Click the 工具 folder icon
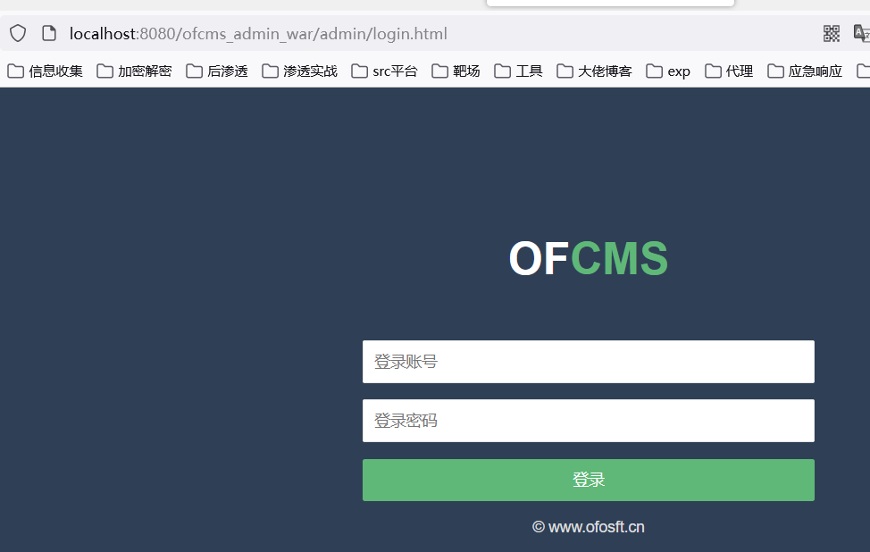The image size is (870, 552). point(502,71)
